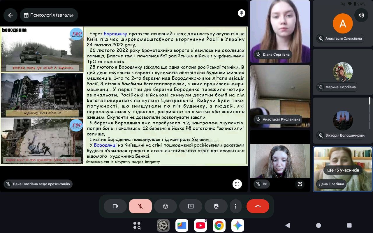Image resolution: width=373 pixels, height=233 pixels.
Task: Share your screen with the present button
Action: [x=191, y=206]
